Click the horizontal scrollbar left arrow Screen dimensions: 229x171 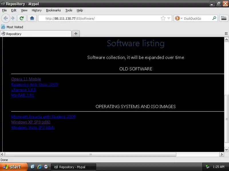point(2,154)
